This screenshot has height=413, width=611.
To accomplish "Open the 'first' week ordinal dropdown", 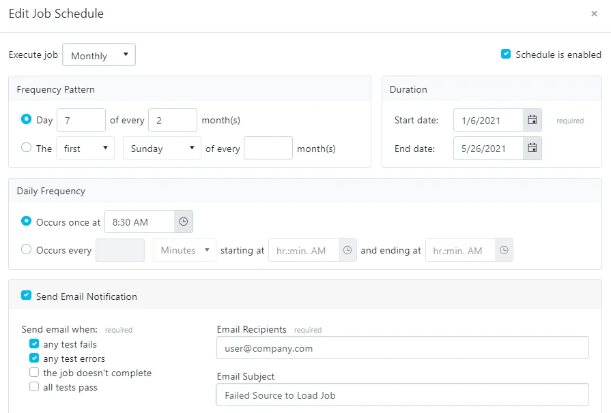I will tap(85, 148).
